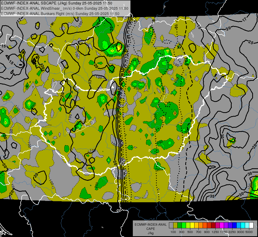Image resolution: width=258 pixels, height=237 pixels.
Task: Click the 900 legend value label
Action: tap(207, 232)
